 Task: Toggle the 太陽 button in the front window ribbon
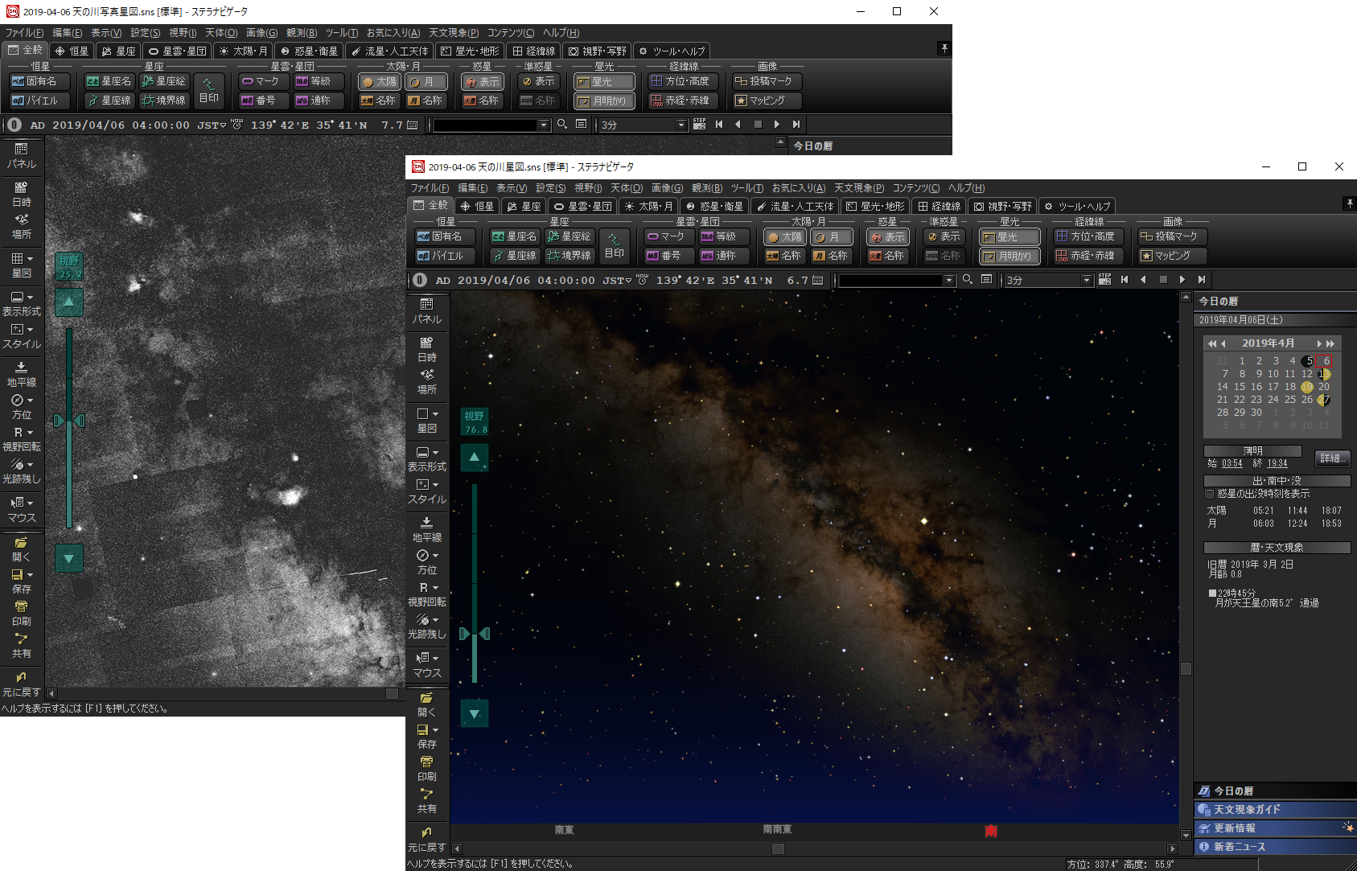(x=784, y=237)
